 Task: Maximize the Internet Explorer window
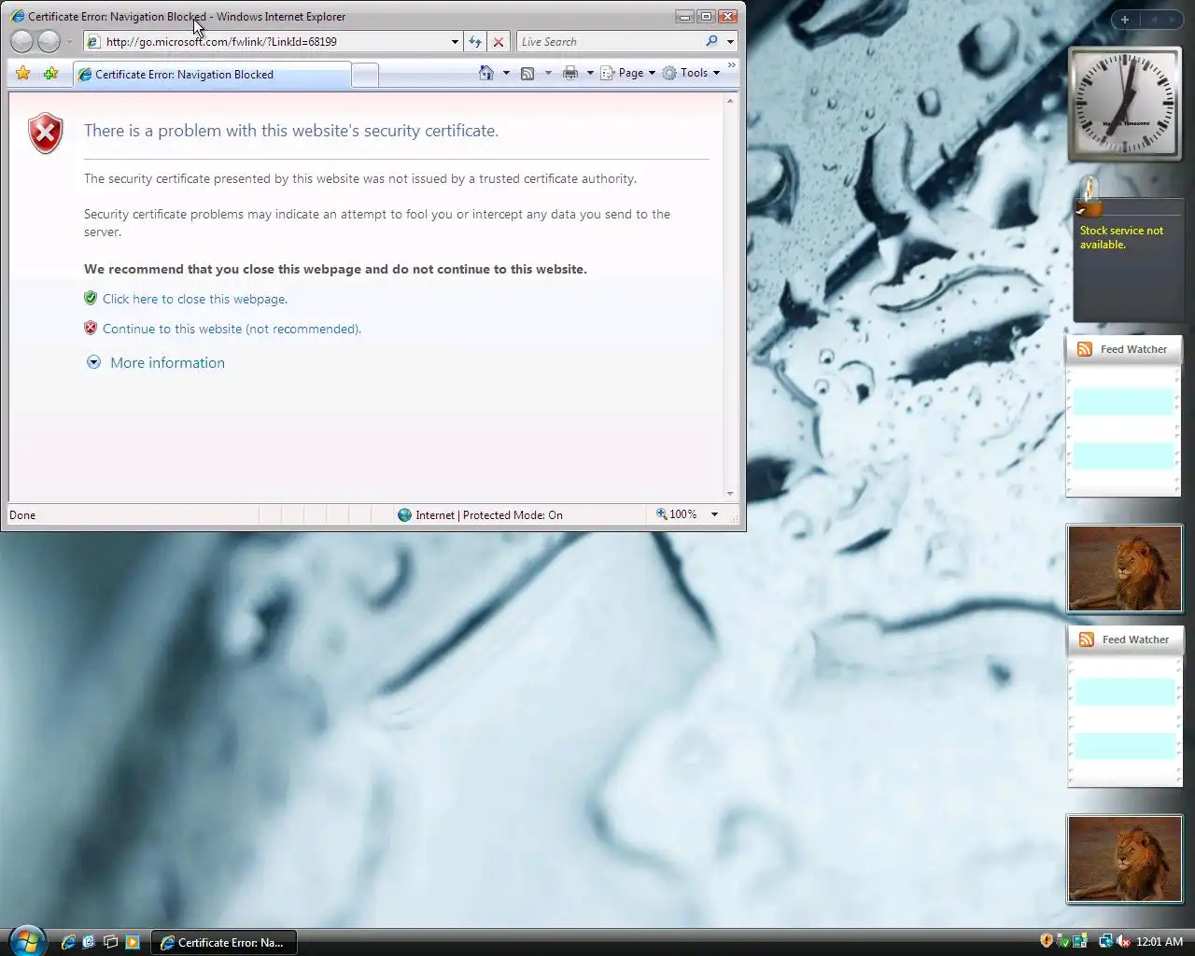[707, 16]
